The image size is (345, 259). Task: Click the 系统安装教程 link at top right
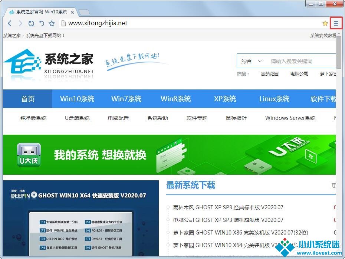[x=323, y=36]
